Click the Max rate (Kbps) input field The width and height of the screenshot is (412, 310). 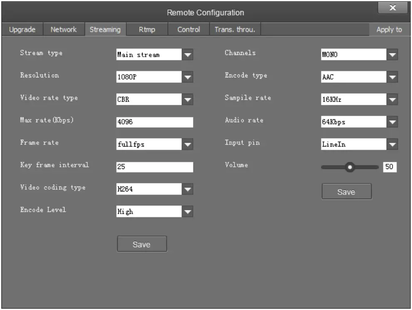click(x=155, y=122)
